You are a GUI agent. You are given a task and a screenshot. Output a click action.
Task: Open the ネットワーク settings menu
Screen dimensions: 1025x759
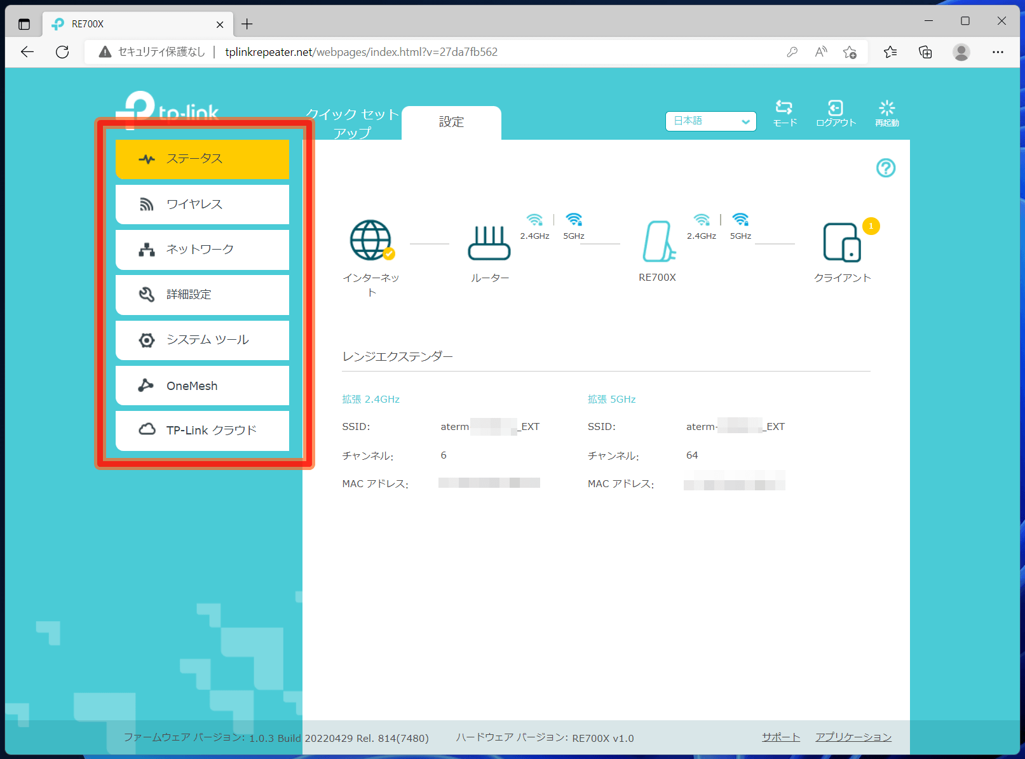[x=202, y=250]
